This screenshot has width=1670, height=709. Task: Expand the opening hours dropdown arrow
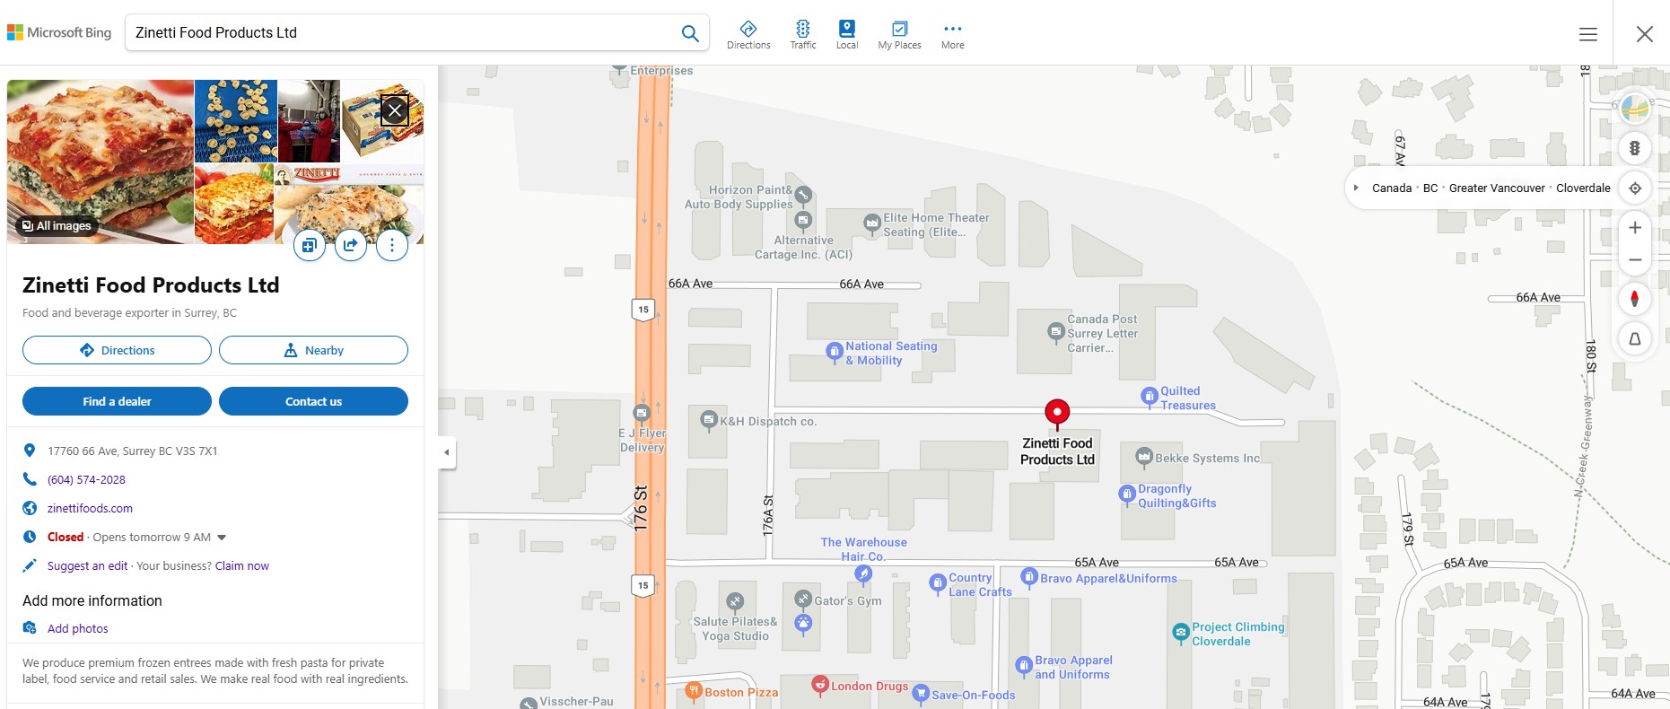[x=222, y=538]
